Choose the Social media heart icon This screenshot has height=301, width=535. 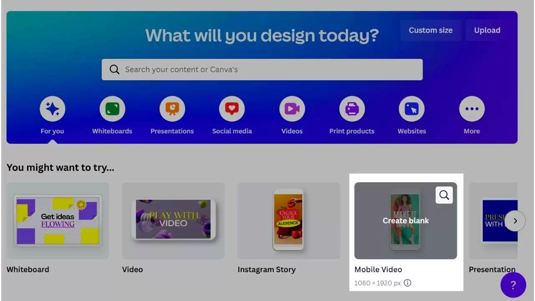click(232, 109)
